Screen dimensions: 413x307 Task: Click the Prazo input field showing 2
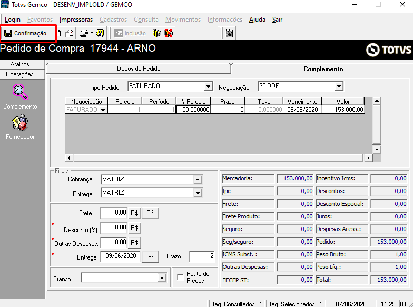202,256
